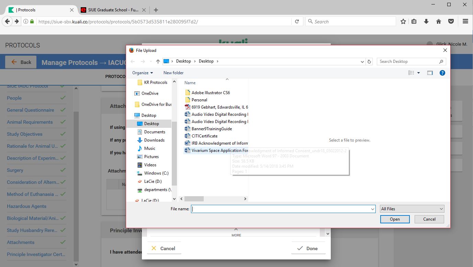Open the Firefox hamburger menu
The image size is (473, 267).
point(465,21)
